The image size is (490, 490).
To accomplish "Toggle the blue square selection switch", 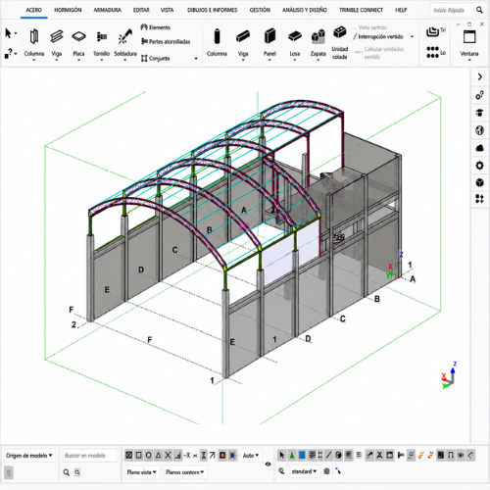I will (x=302, y=455).
